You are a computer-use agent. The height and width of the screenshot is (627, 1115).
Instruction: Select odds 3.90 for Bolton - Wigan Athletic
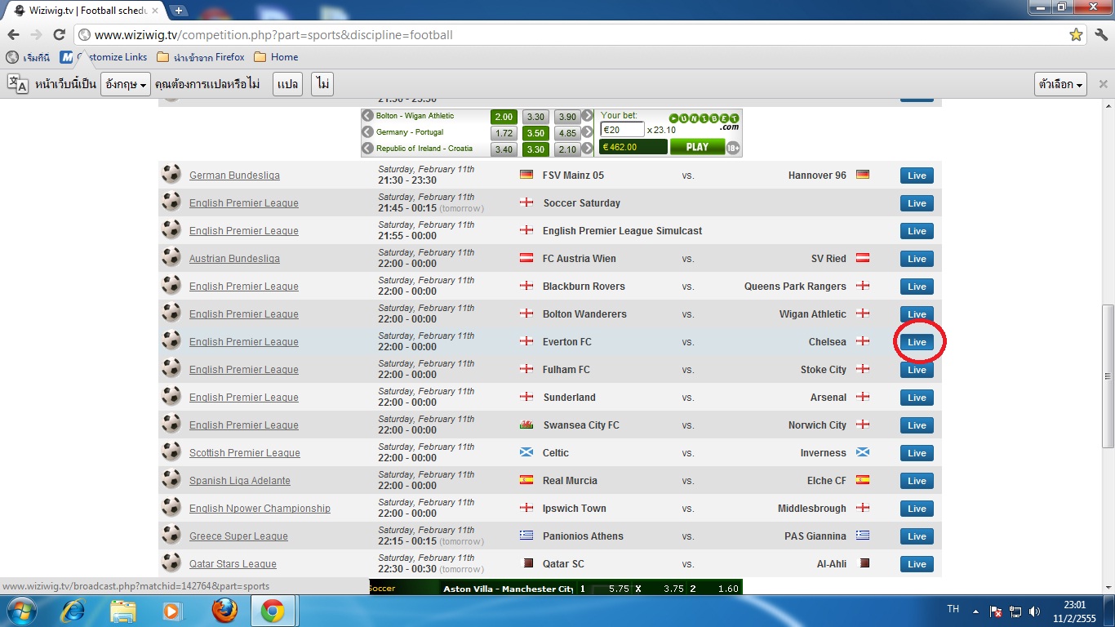click(567, 117)
